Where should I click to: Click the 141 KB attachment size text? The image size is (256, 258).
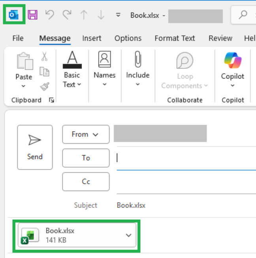pos(56,240)
